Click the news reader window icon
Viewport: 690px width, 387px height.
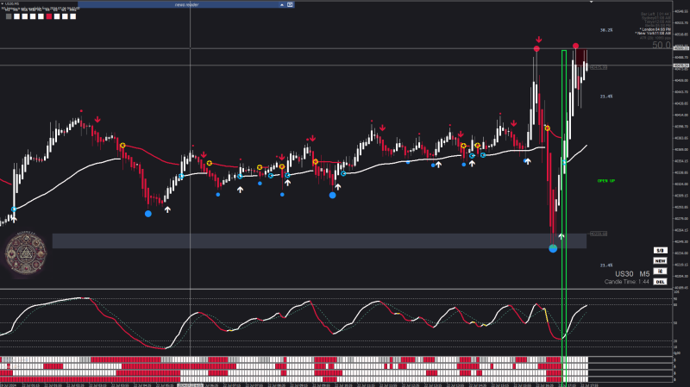point(290,5)
